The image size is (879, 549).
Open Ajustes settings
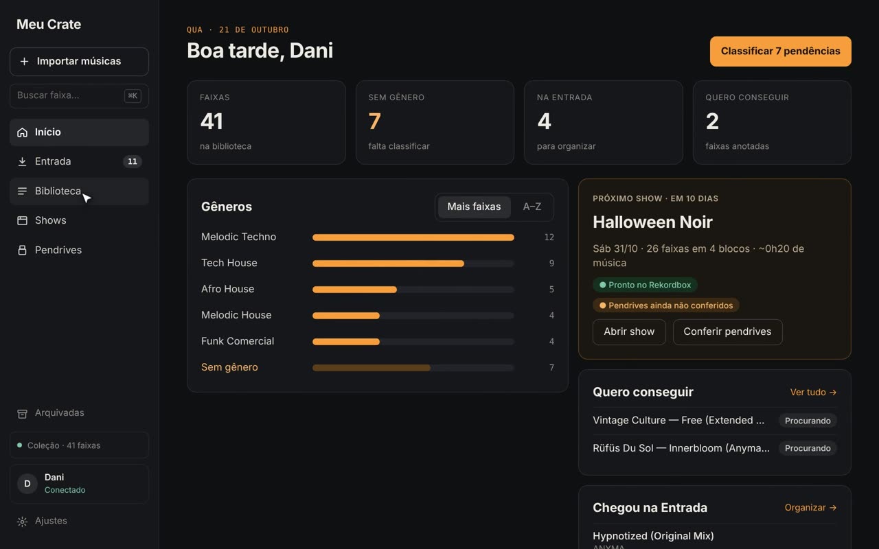(x=79, y=522)
